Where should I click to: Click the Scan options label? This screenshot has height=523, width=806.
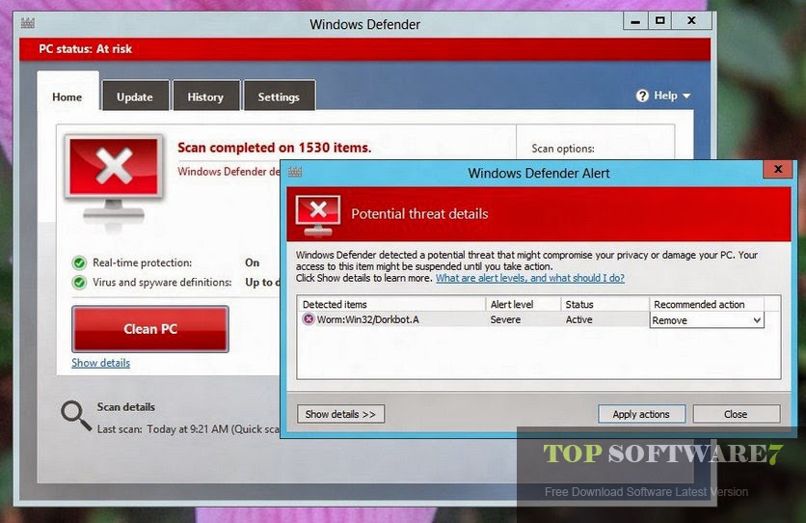click(x=563, y=149)
